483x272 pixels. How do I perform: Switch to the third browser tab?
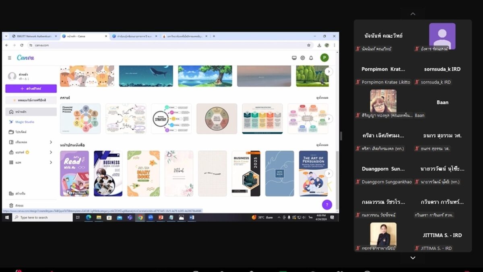tap(135, 36)
